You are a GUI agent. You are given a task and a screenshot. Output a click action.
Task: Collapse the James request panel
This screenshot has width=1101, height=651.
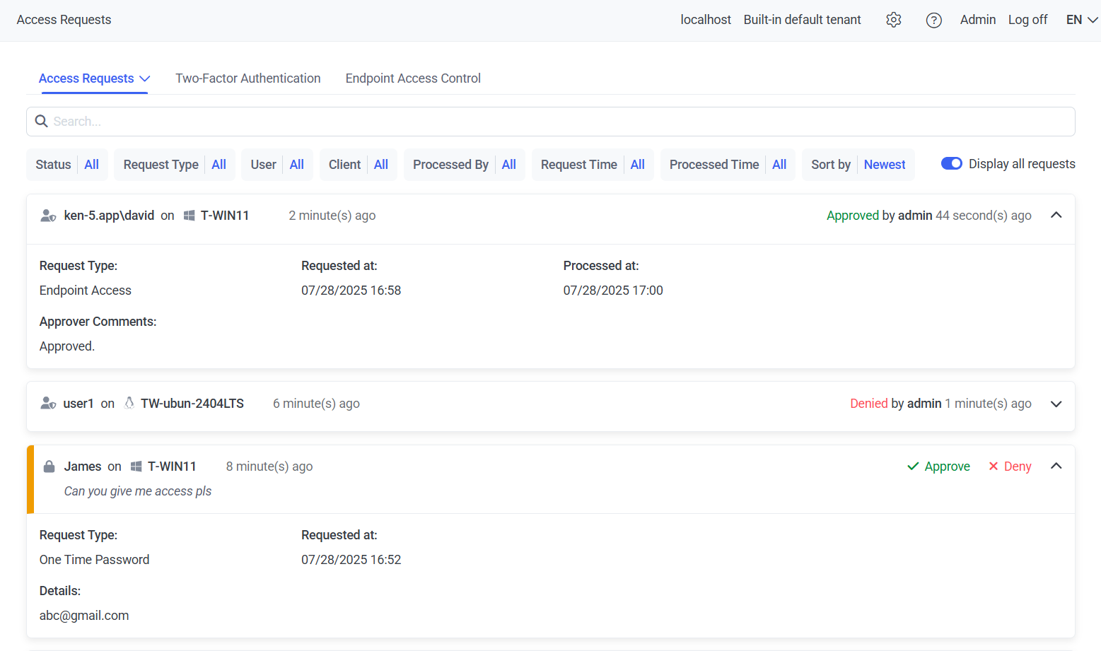tap(1056, 466)
